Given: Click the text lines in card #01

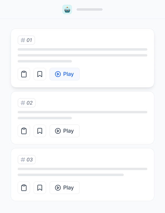Looking at the screenshot, I should pos(82,55).
